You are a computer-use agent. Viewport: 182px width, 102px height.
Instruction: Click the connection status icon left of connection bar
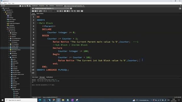tap(33, 8)
